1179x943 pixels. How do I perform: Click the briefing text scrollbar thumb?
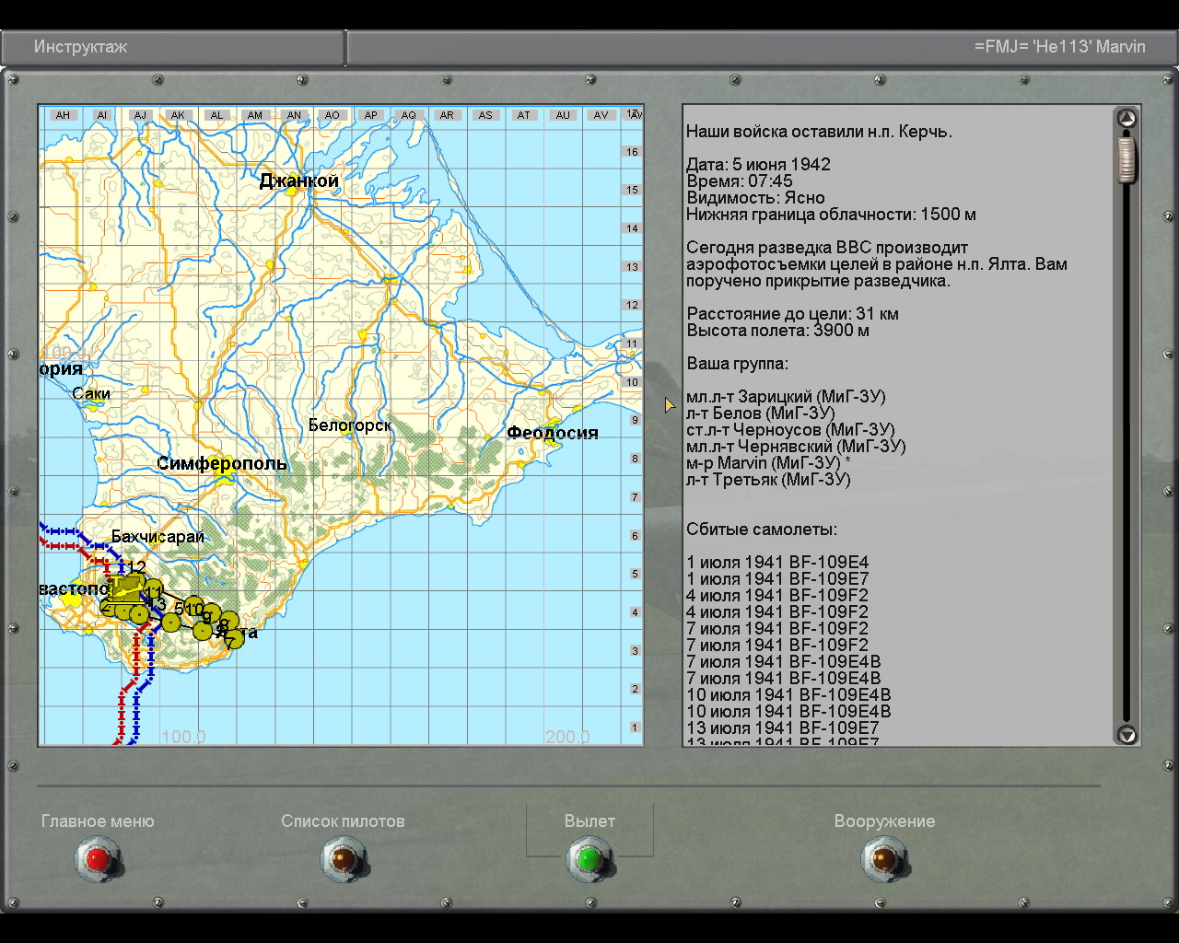pos(1126,159)
